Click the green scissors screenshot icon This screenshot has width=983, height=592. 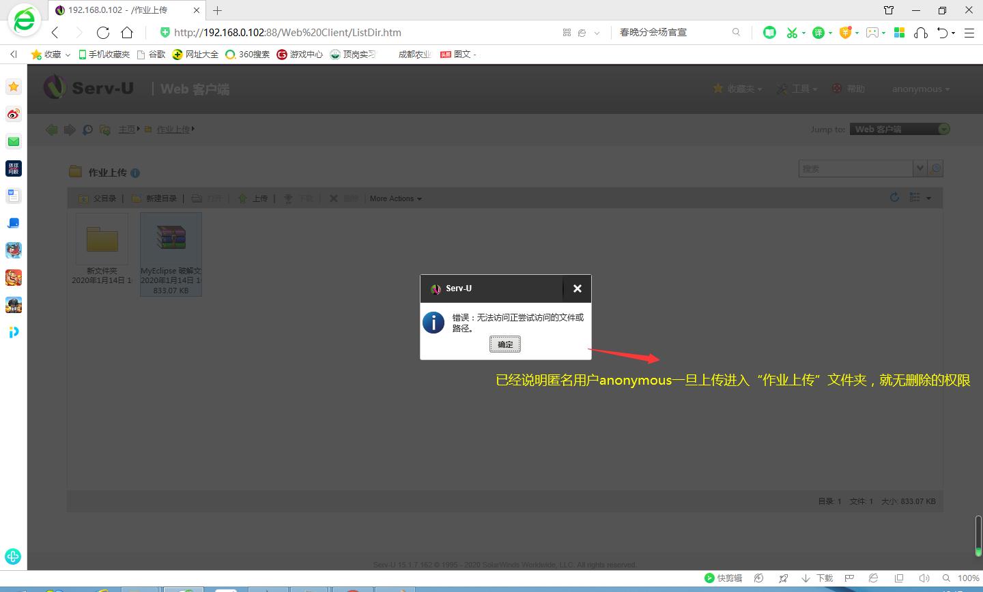[792, 32]
